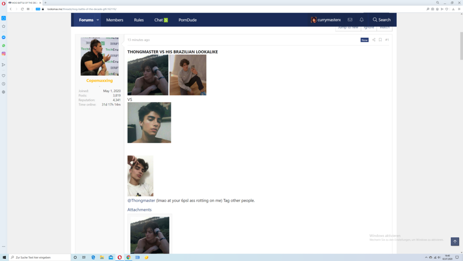Open the currymasterx account menu

326,20
